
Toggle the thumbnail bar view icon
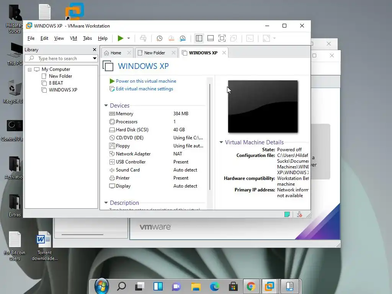coord(211,38)
